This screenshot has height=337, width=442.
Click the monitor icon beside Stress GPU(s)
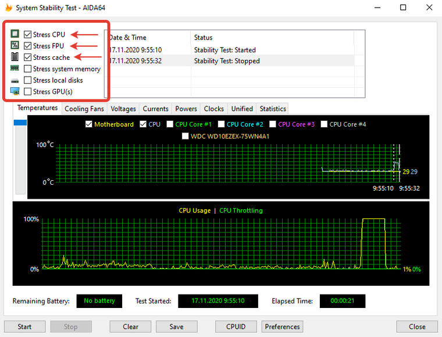click(15, 91)
